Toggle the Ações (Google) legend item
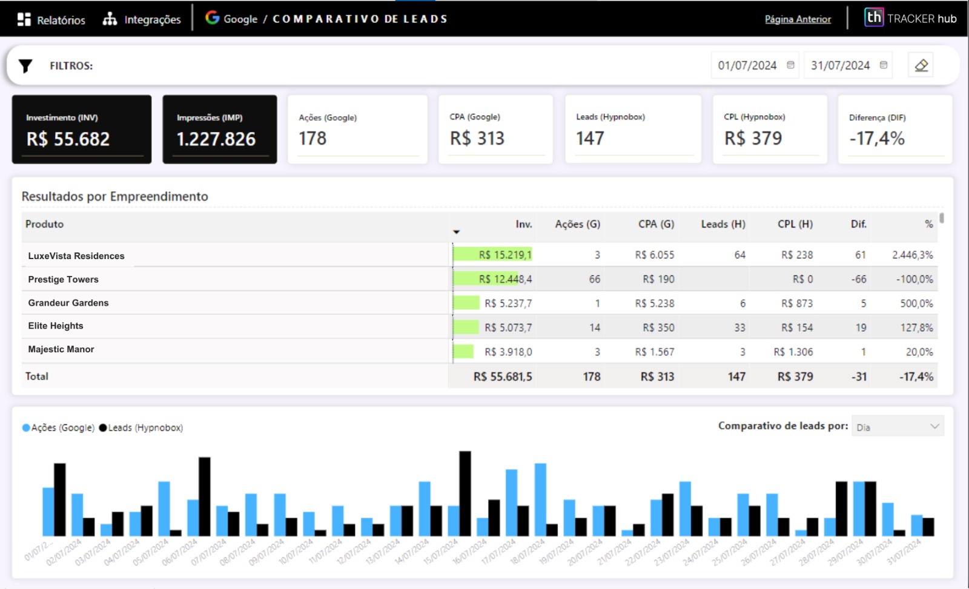This screenshot has width=969, height=589. click(58, 428)
